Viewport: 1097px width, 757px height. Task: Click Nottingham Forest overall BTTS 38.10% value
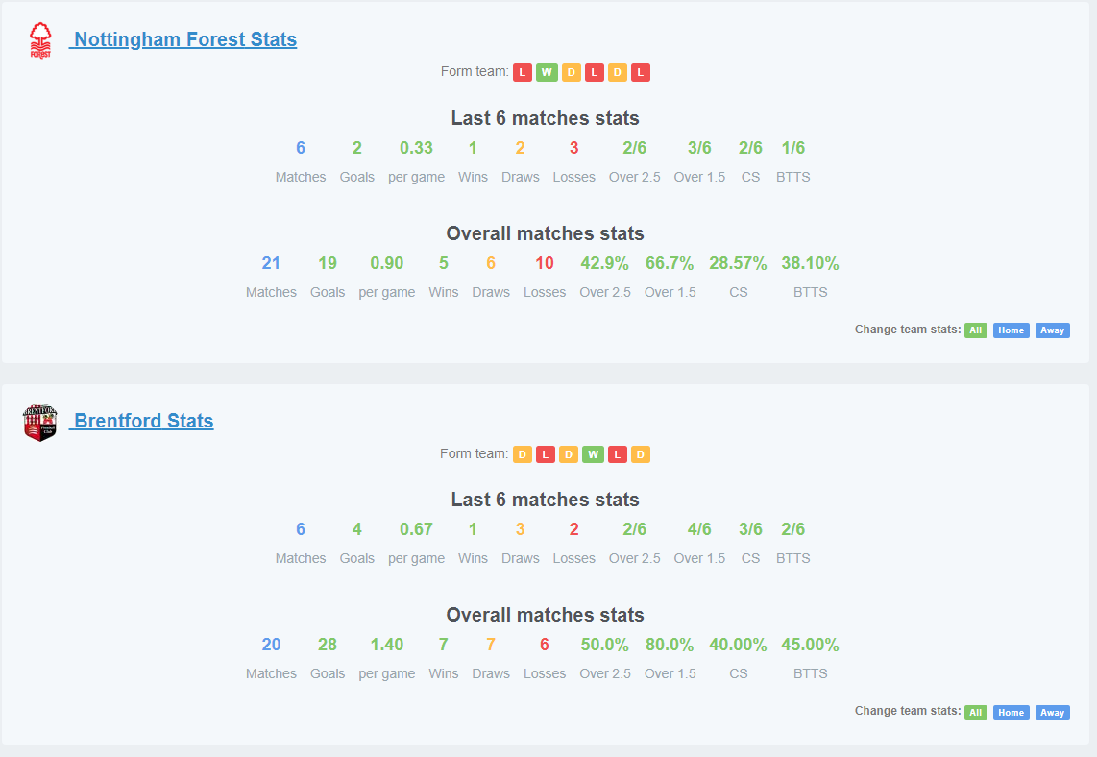pos(810,263)
